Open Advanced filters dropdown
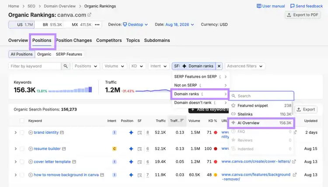The width and height of the screenshot is (328, 187). (x=245, y=66)
